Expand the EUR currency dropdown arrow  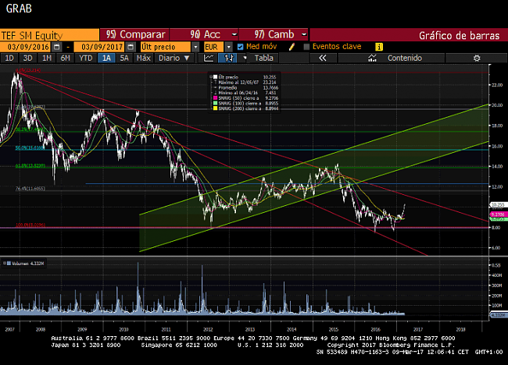coord(228,47)
